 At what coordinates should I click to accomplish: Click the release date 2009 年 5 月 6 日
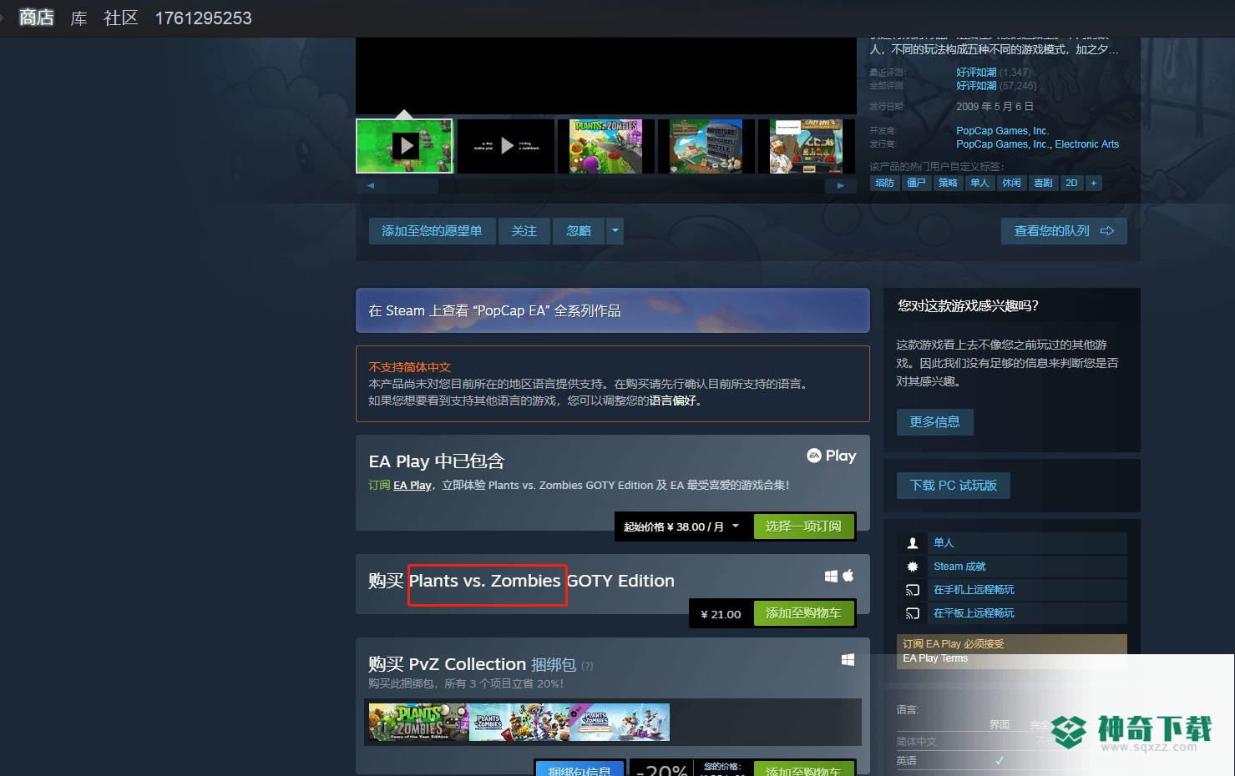click(995, 107)
